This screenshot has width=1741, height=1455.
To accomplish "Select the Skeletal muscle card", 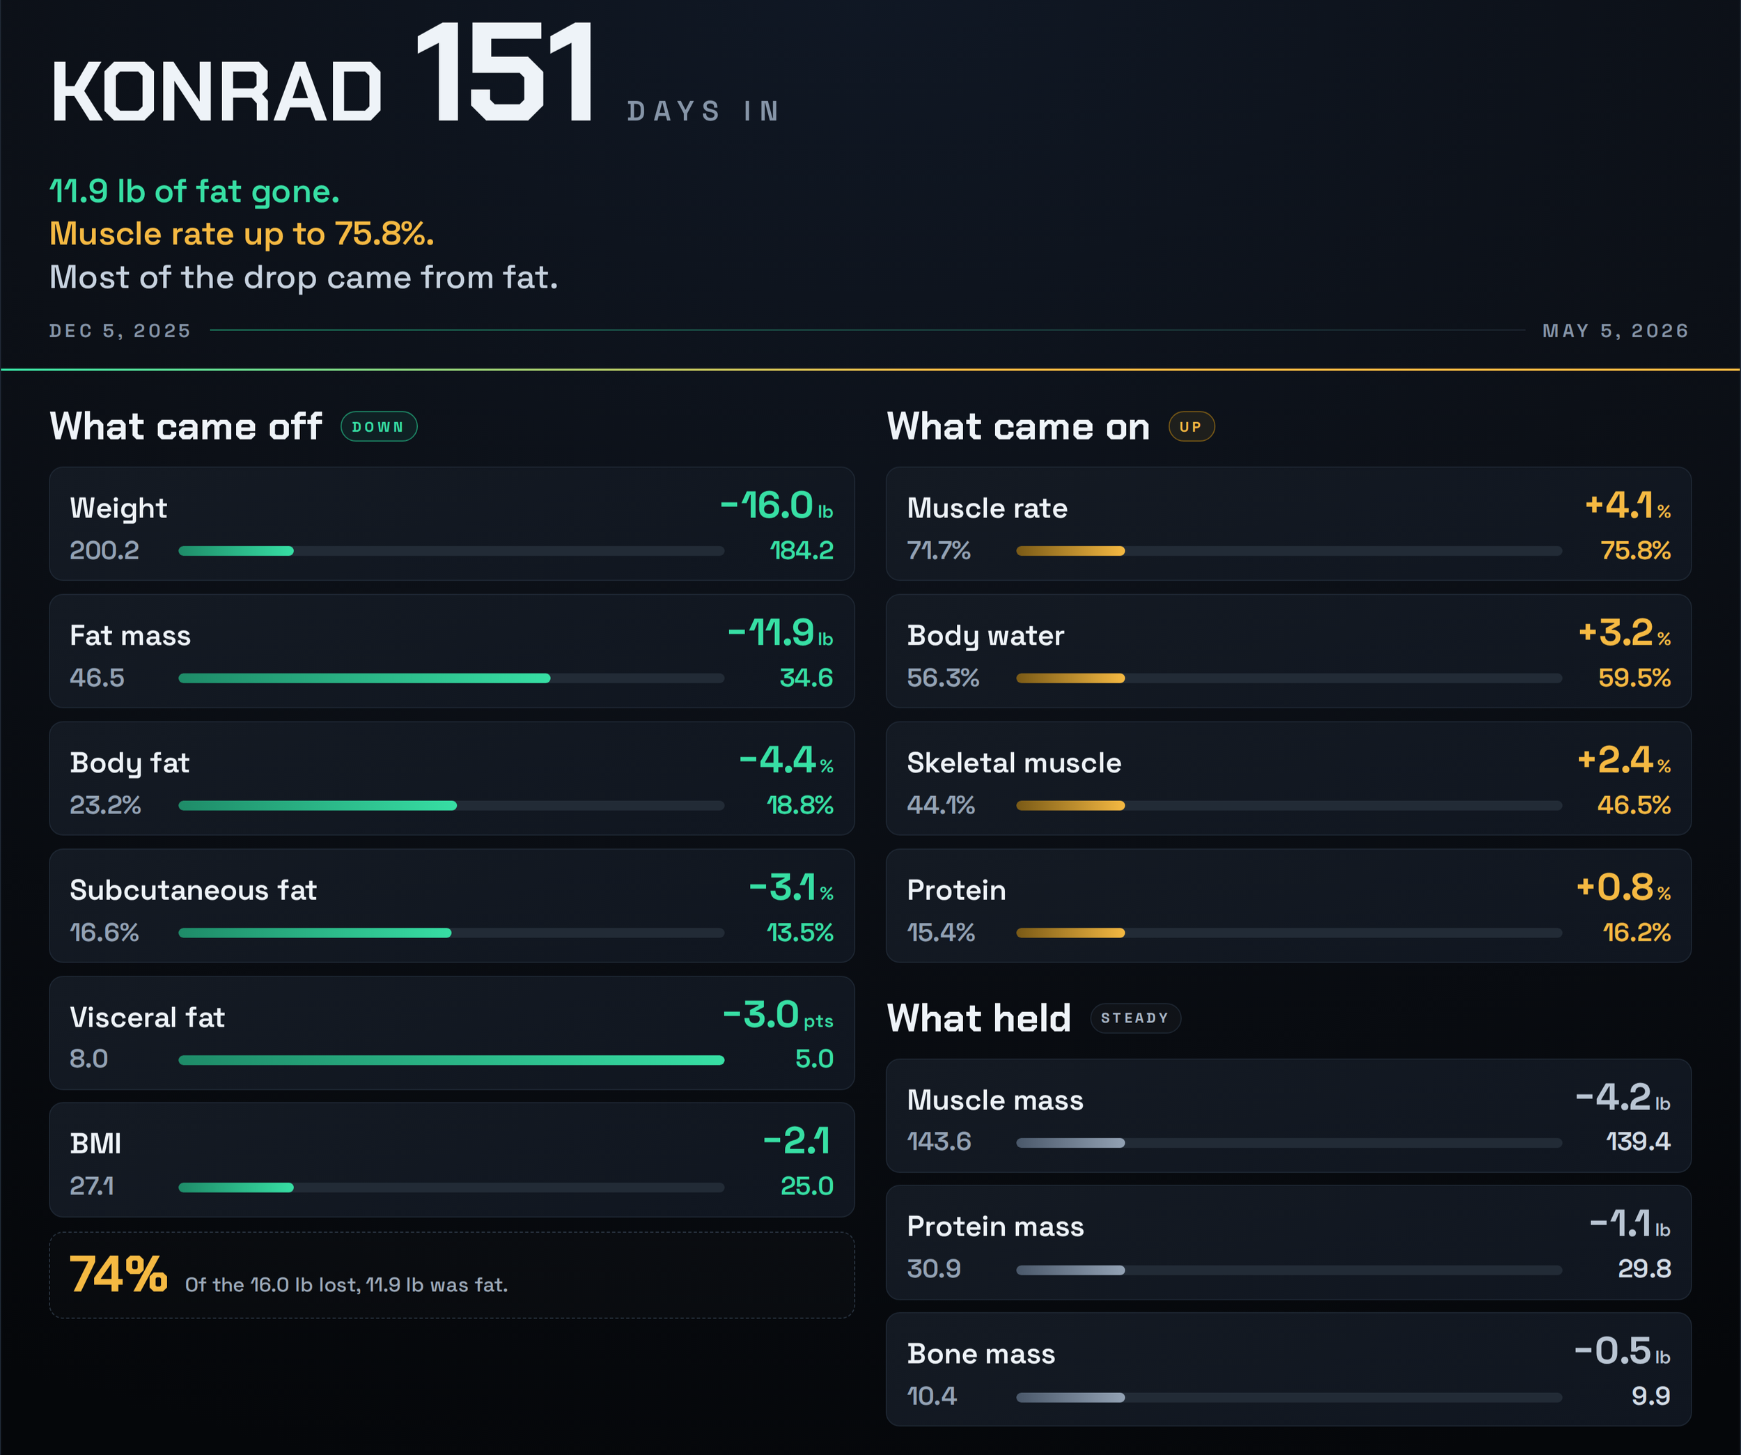I will tap(1288, 779).
